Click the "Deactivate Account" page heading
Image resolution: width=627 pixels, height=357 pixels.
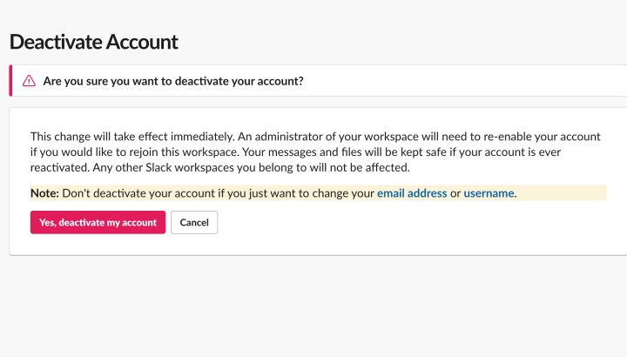93,41
